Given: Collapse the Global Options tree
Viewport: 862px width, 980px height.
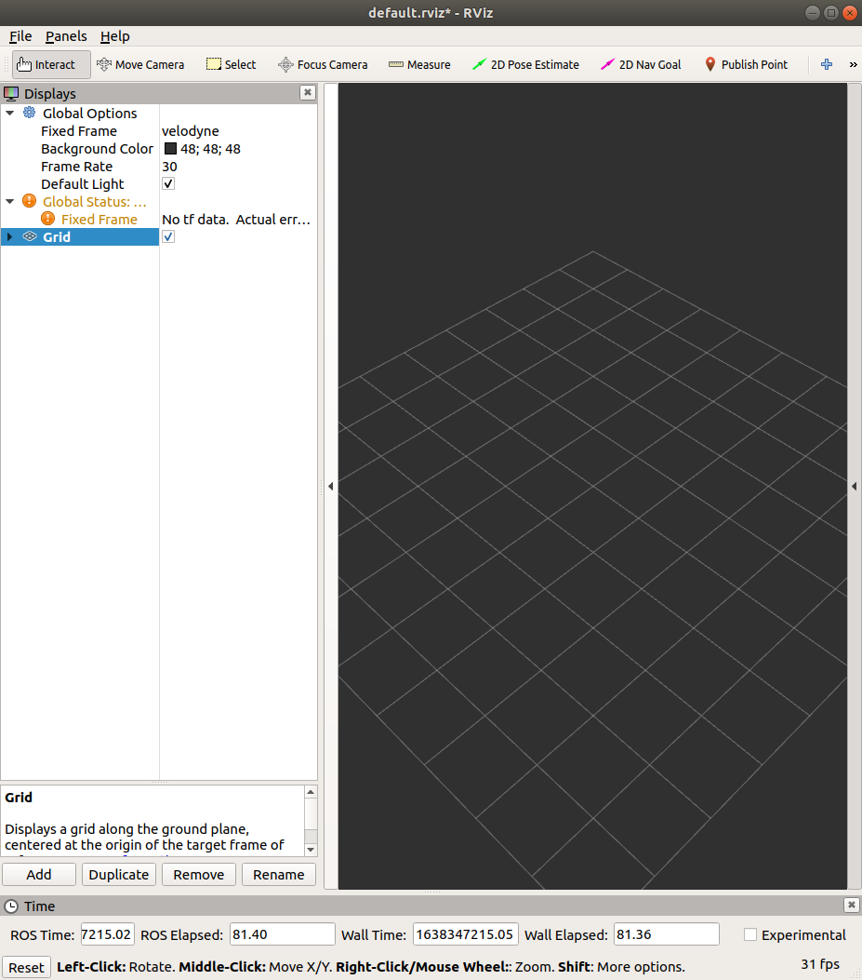Looking at the screenshot, I should click(x=10, y=114).
